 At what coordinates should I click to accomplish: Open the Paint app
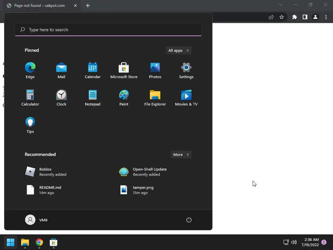click(124, 98)
